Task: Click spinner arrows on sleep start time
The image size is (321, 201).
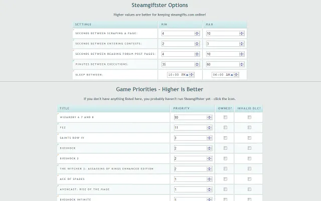Action: (191, 75)
